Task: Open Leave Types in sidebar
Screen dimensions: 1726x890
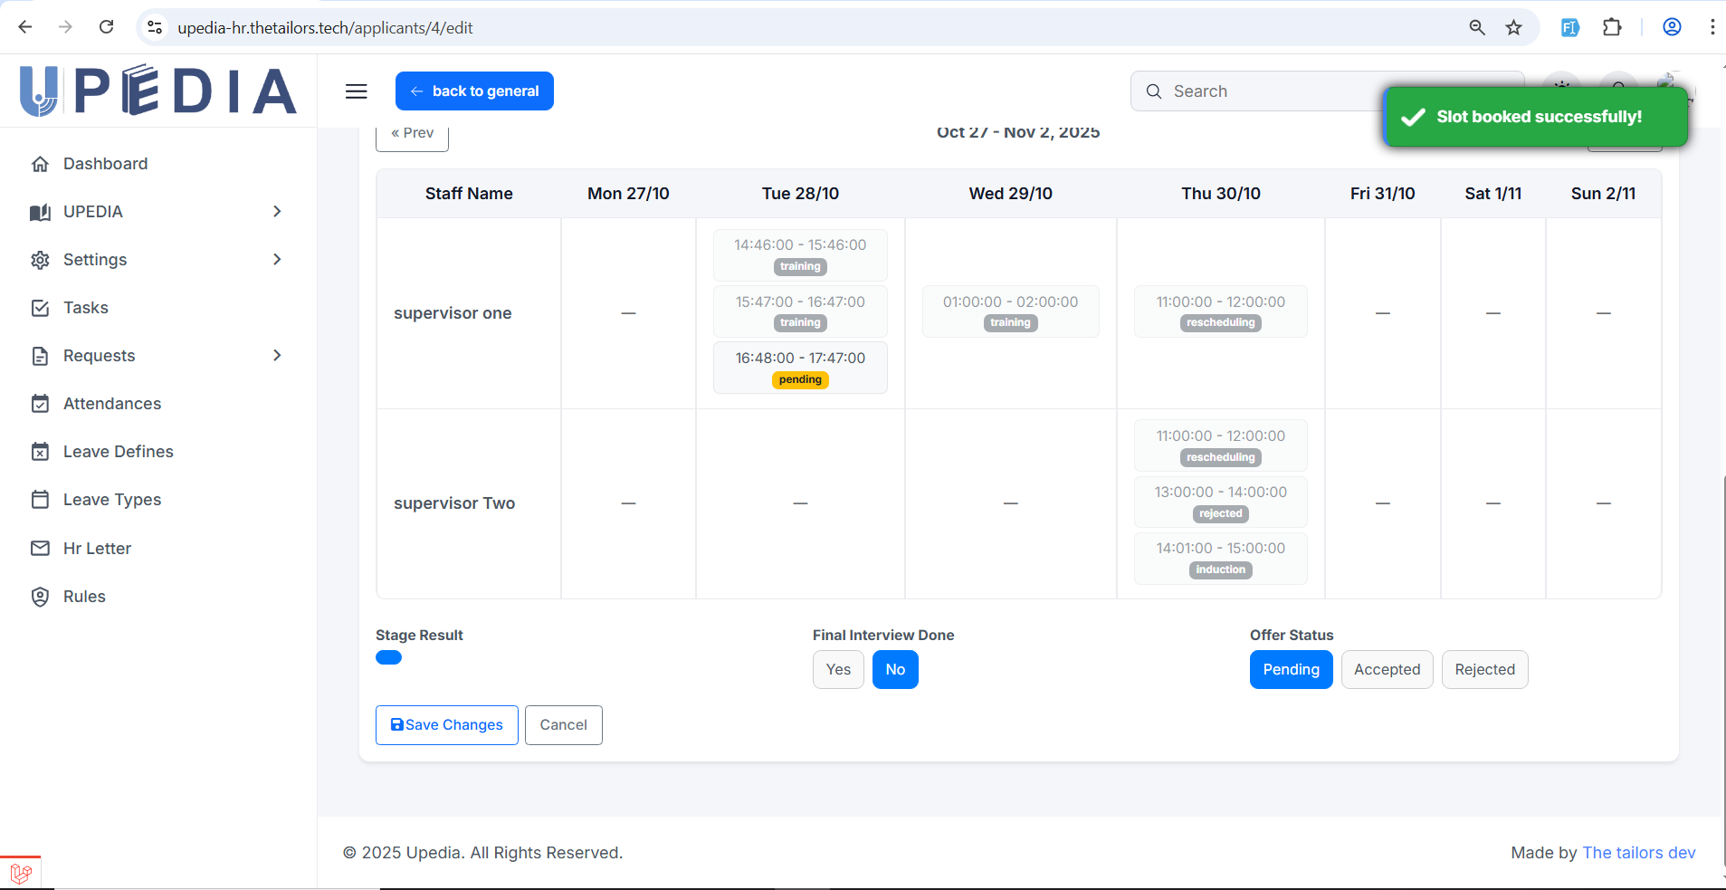Action: pyautogui.click(x=112, y=500)
